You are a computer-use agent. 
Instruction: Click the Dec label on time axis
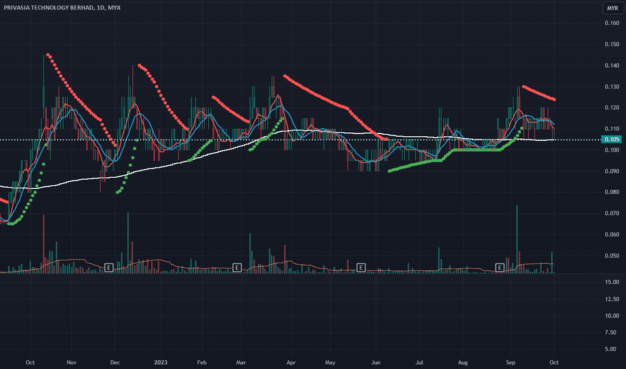point(115,362)
